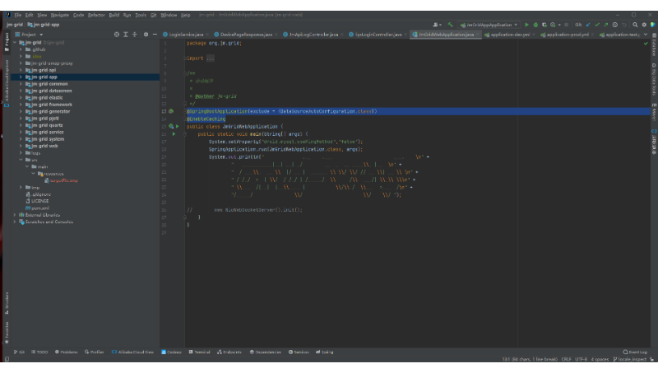Viewport: 658px width, 373px height.
Task: Click the green inspection checkmark in editor corner
Action: tap(646, 44)
